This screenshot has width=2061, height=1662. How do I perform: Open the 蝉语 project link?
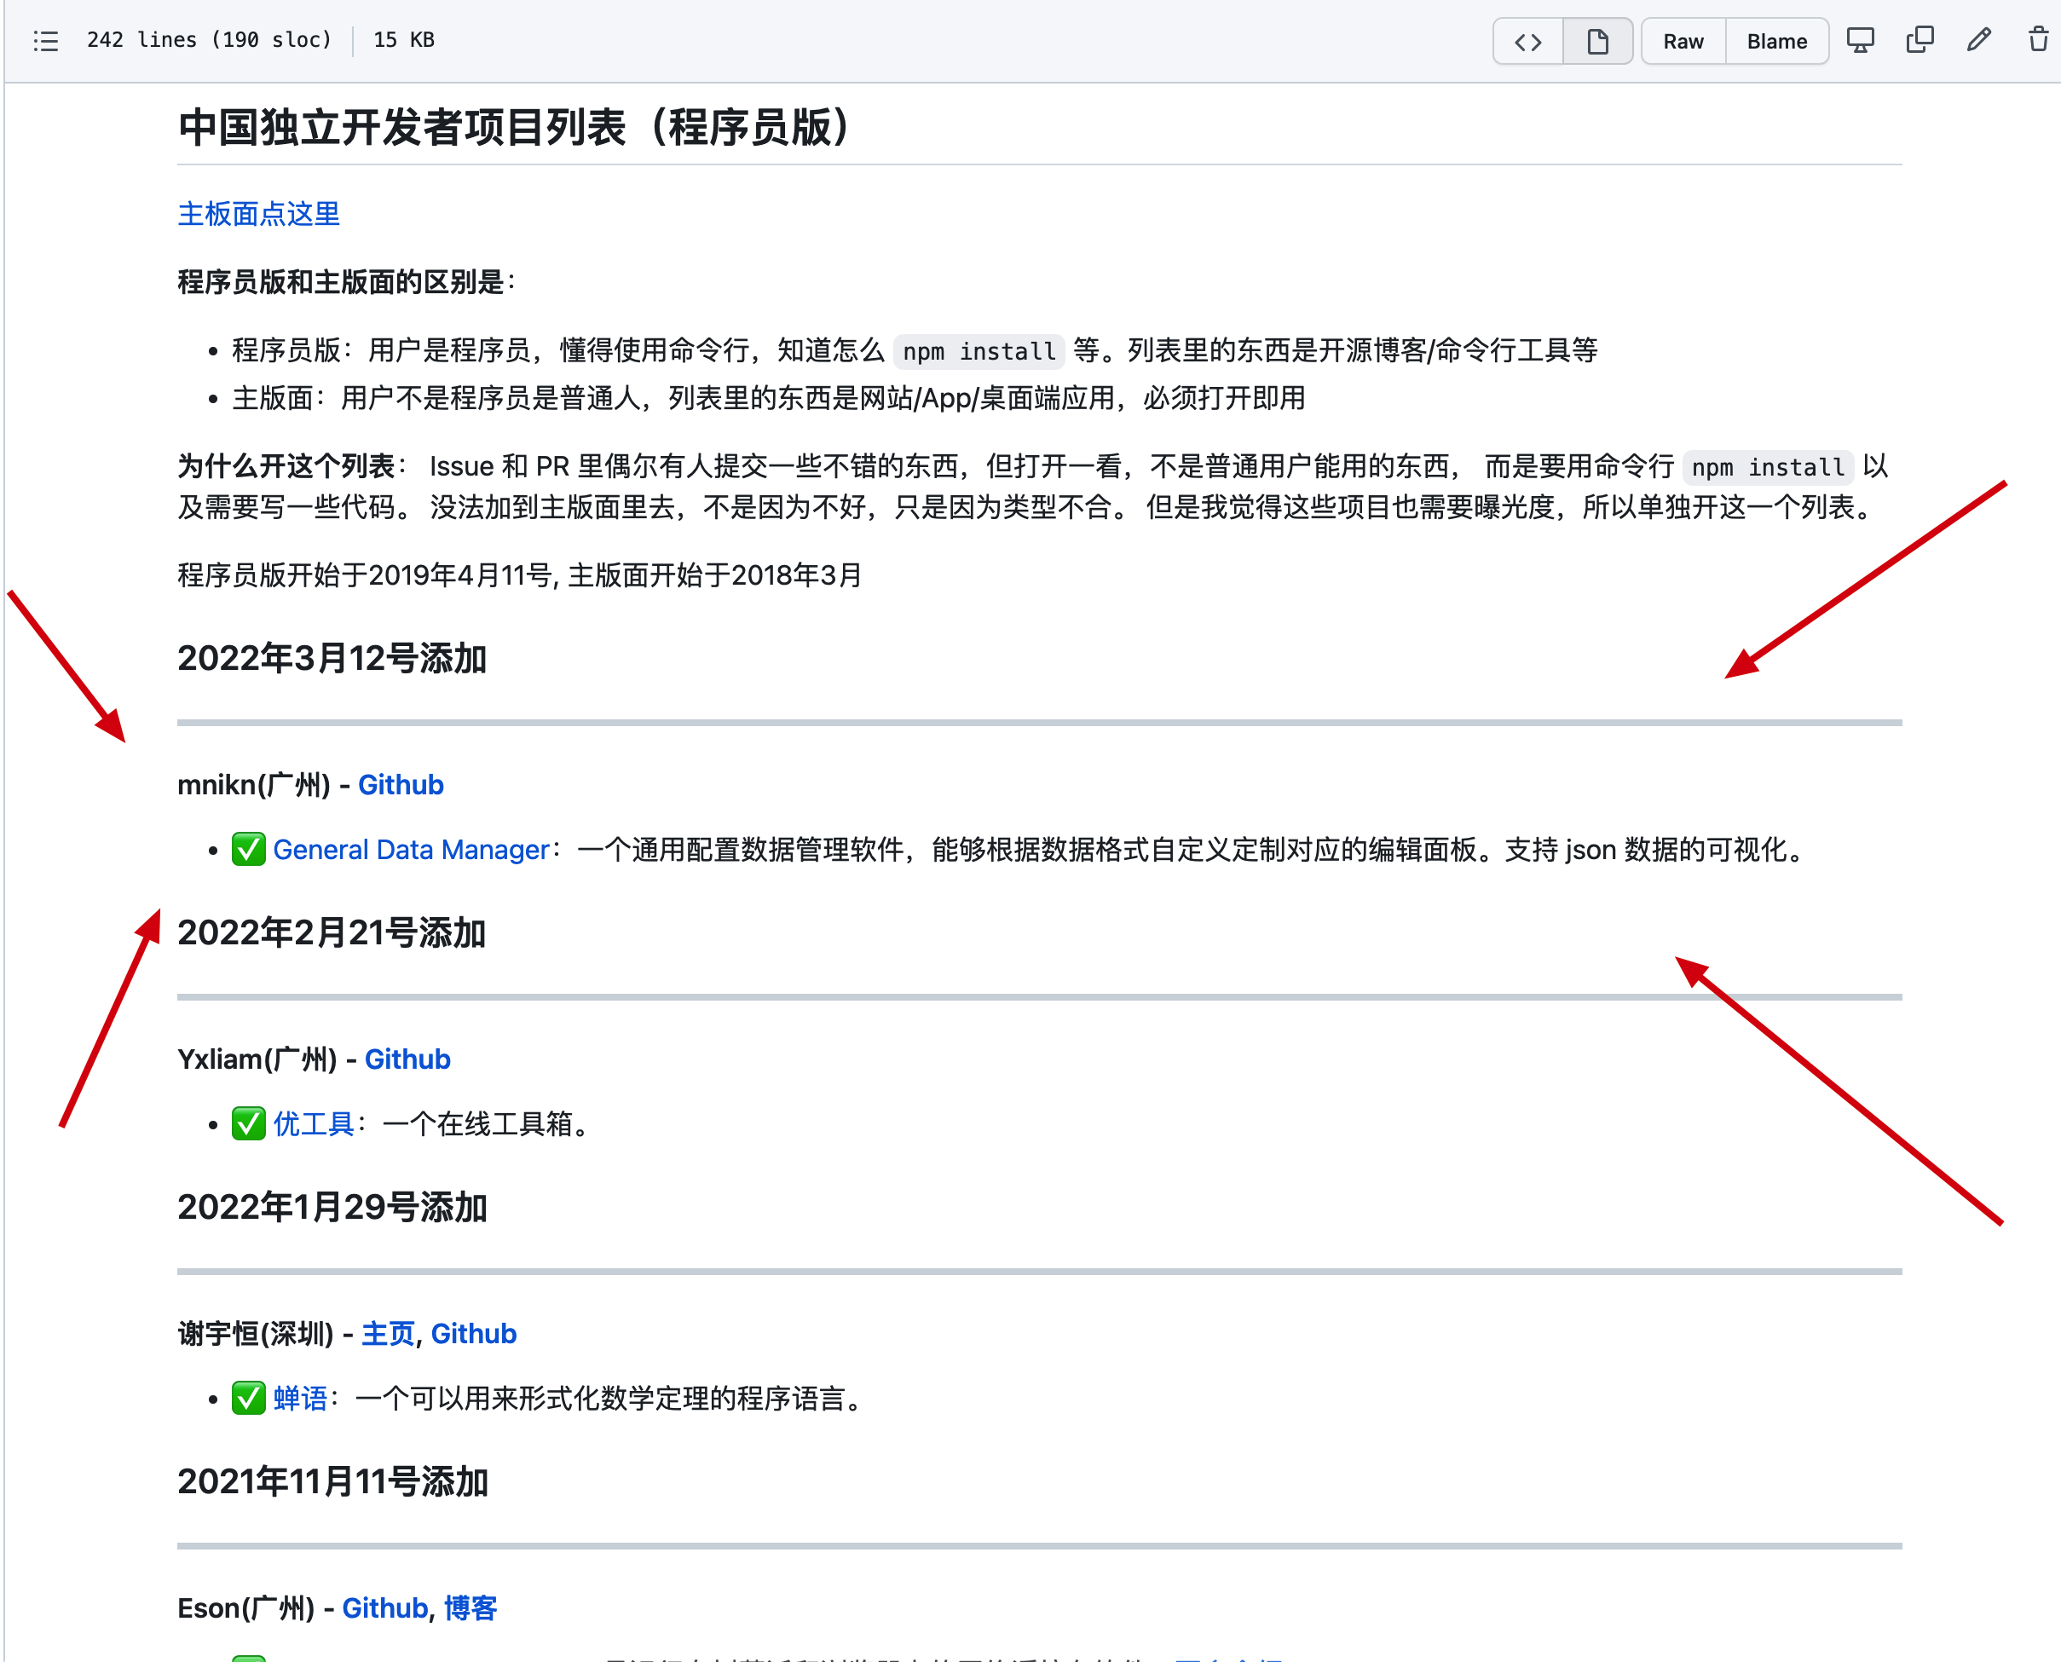pos(300,1399)
